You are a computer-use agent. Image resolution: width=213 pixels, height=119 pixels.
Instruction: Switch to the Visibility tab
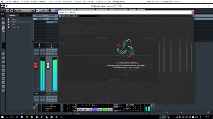pos(12,15)
